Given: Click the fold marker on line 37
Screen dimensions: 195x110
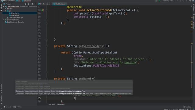Looking at the screenshot, I should click(47, 39).
